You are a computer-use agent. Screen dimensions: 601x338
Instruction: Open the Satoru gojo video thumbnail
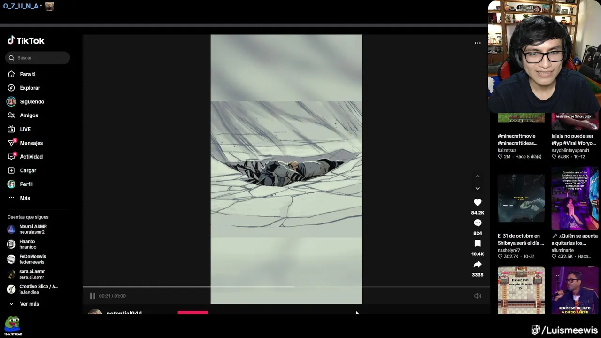575,121
